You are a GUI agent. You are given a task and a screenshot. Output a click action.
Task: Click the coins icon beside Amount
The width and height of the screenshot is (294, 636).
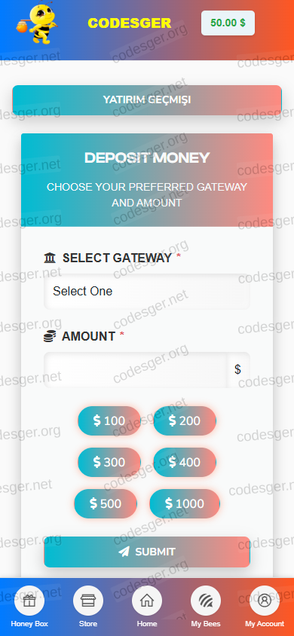[50, 336]
